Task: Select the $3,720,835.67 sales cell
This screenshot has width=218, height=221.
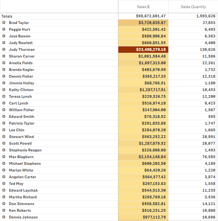Action: (x=143, y=23)
